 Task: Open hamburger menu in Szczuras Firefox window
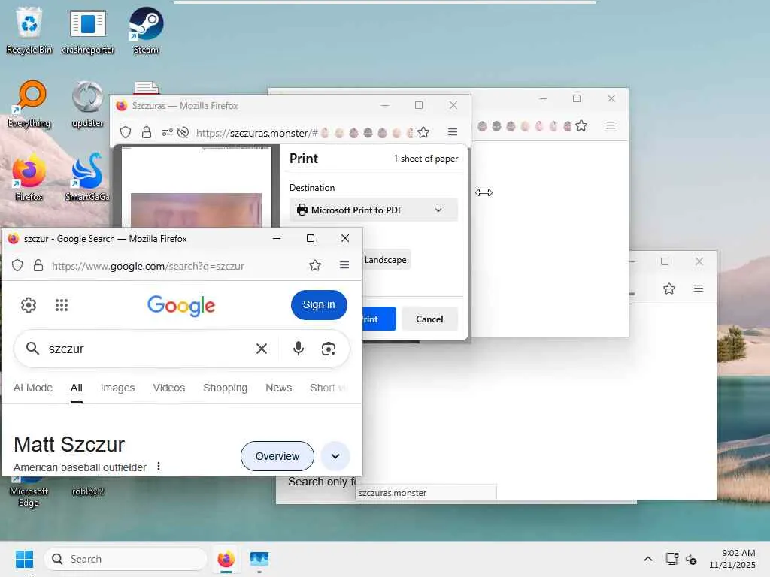coord(453,132)
